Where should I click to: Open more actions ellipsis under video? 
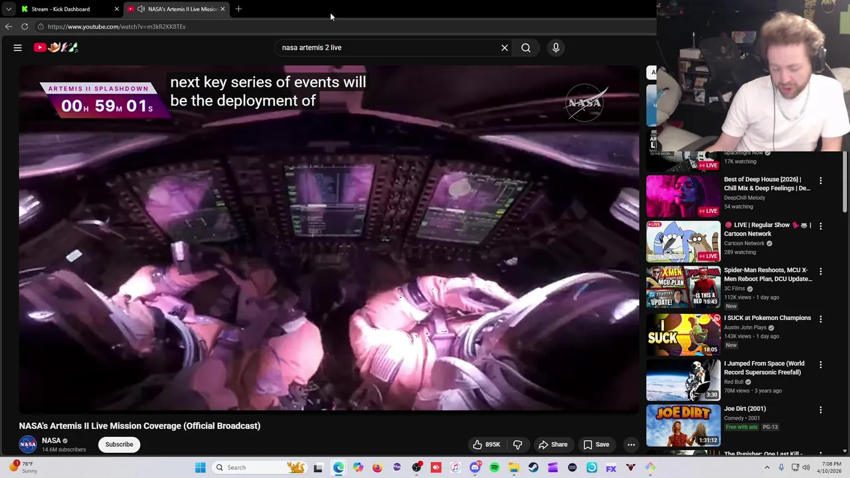pos(632,445)
